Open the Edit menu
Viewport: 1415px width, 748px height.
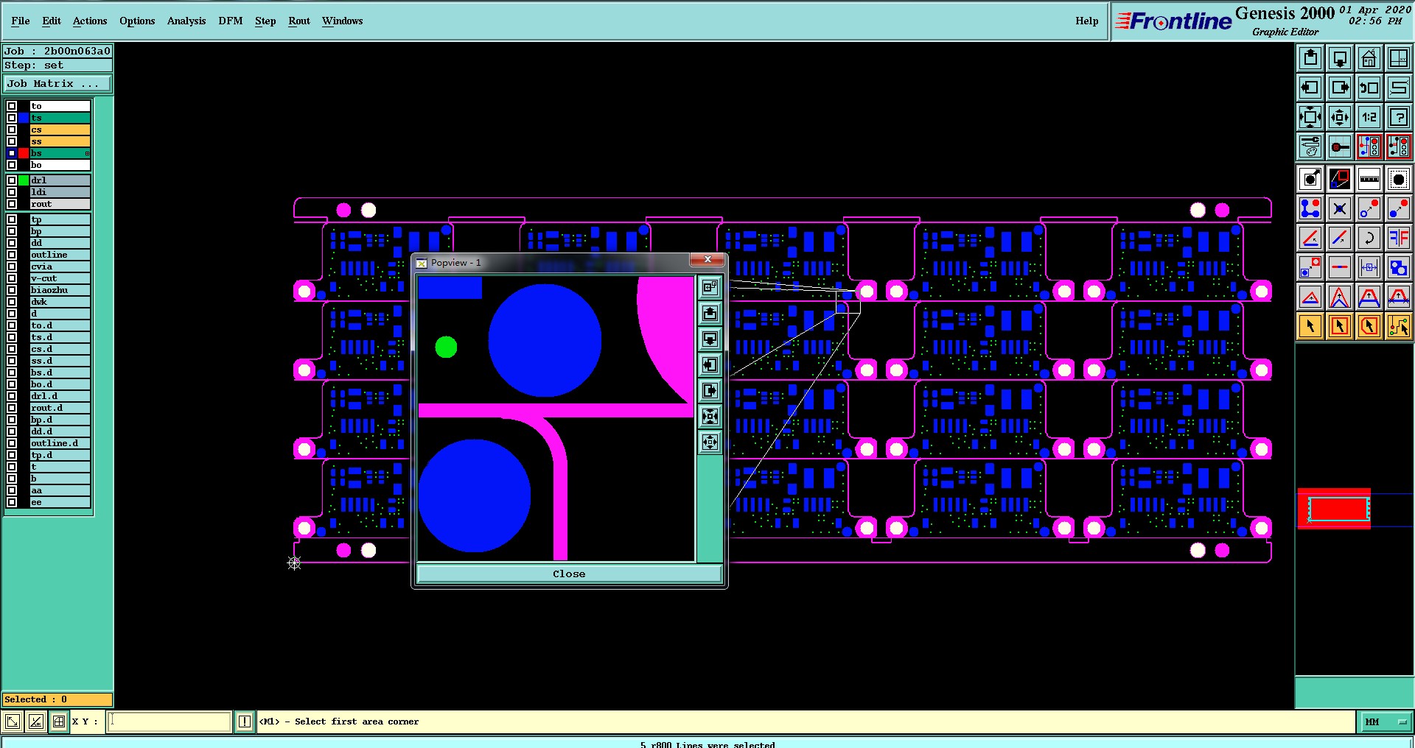pos(52,21)
